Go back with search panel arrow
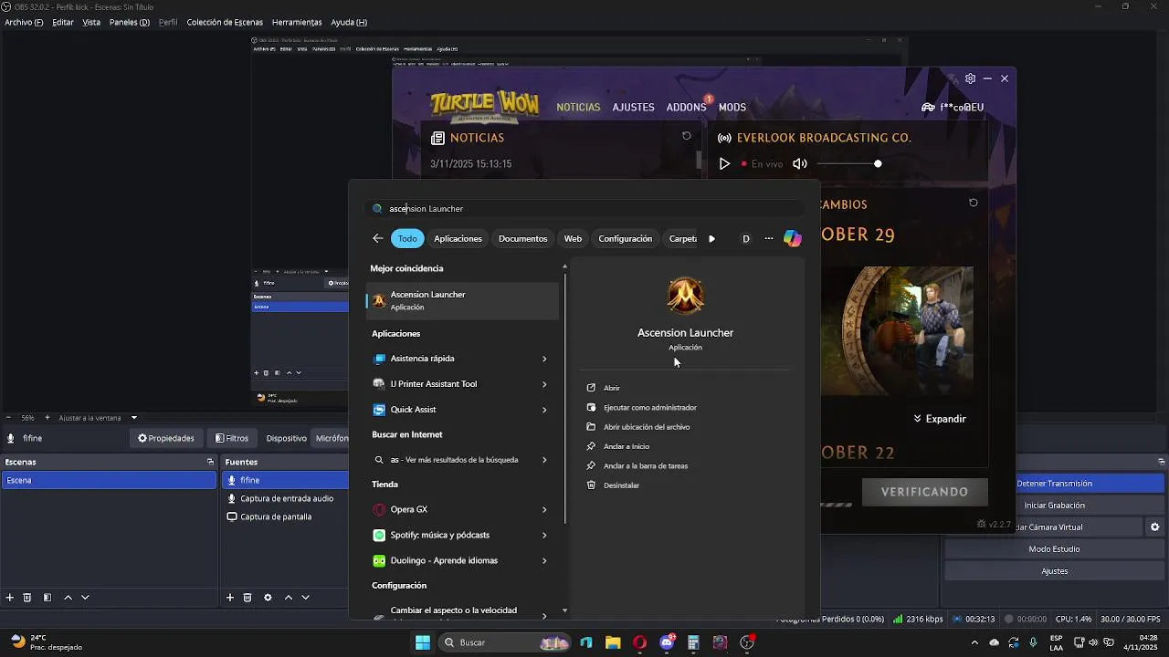The width and height of the screenshot is (1169, 657). (378, 238)
